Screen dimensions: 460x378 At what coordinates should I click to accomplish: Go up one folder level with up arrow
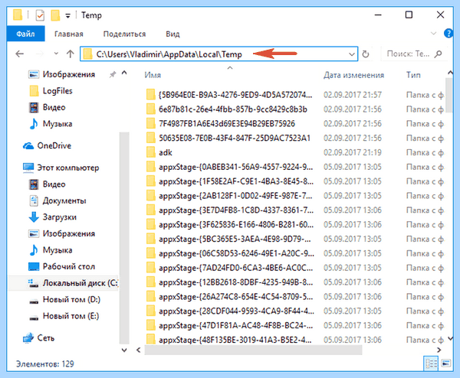click(x=70, y=54)
